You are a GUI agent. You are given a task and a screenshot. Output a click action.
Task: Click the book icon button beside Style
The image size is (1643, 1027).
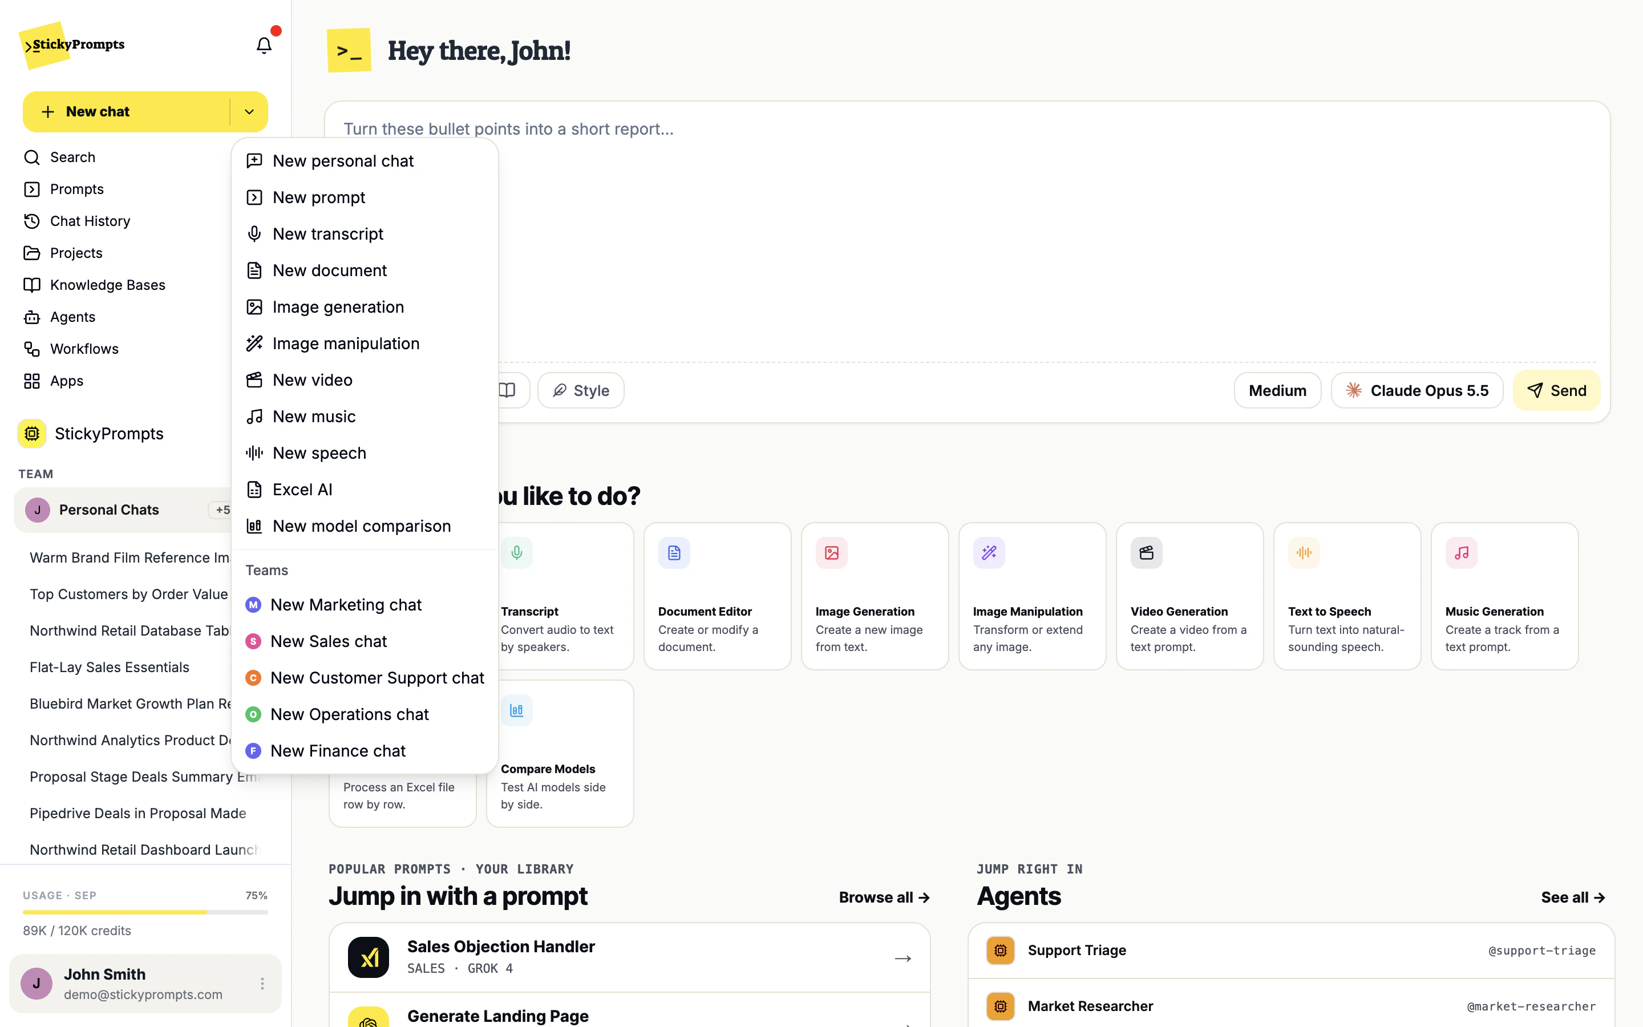507,391
